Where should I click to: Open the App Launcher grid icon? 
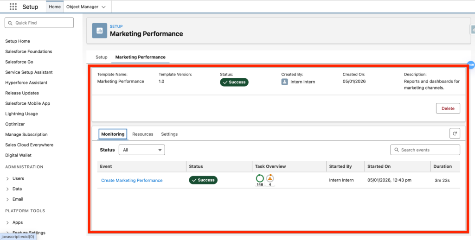(x=13, y=7)
